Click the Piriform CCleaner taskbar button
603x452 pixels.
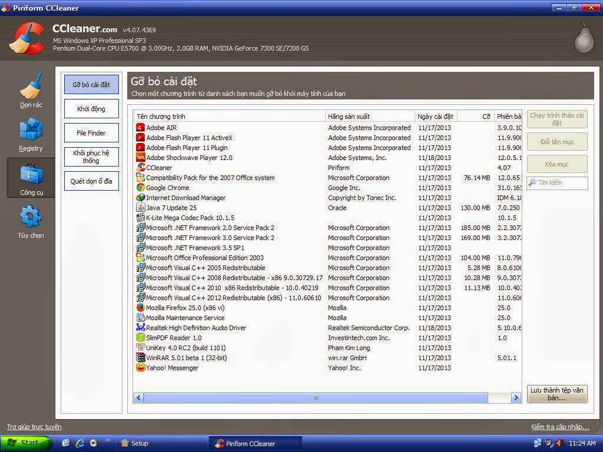(256, 444)
